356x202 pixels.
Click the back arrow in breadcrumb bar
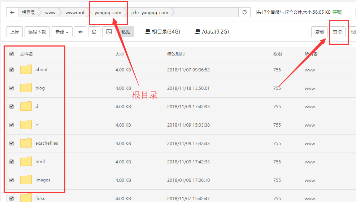point(12,13)
